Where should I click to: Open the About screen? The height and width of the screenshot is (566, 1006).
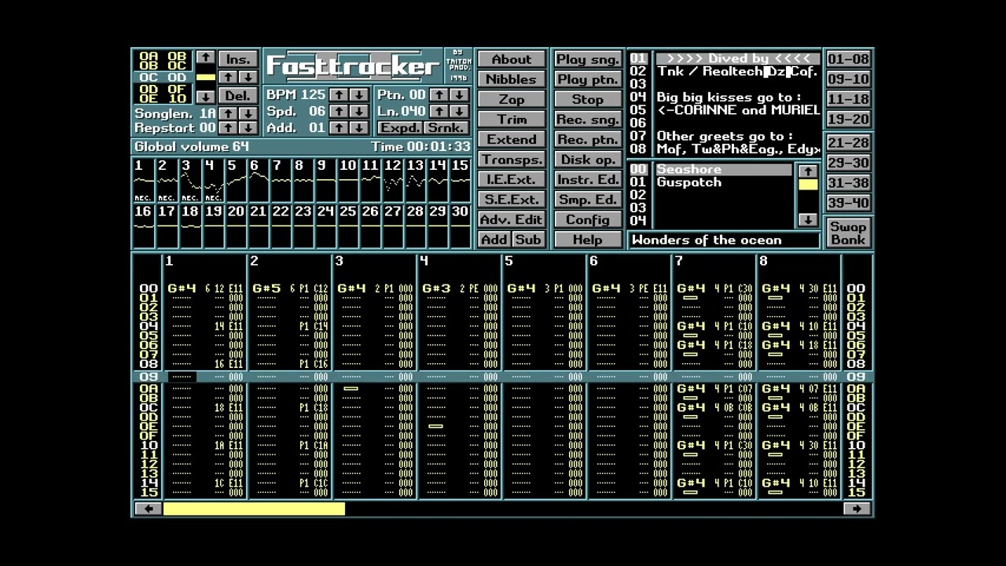[x=512, y=60]
